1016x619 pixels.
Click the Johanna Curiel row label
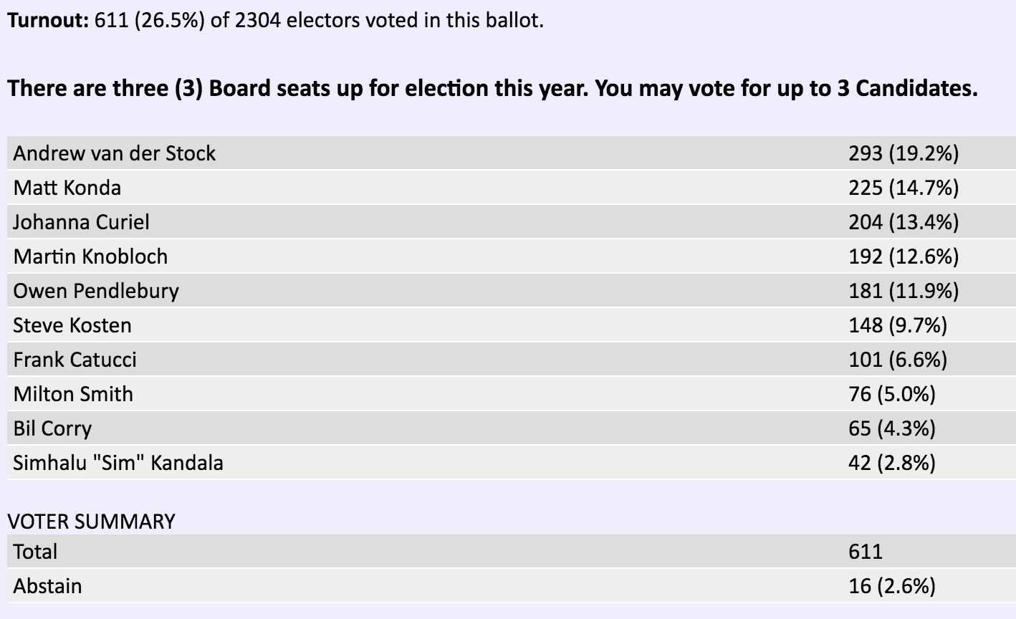pos(82,222)
